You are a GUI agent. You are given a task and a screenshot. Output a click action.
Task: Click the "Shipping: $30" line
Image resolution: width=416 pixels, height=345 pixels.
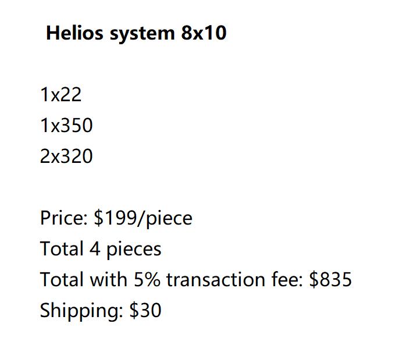point(101,311)
